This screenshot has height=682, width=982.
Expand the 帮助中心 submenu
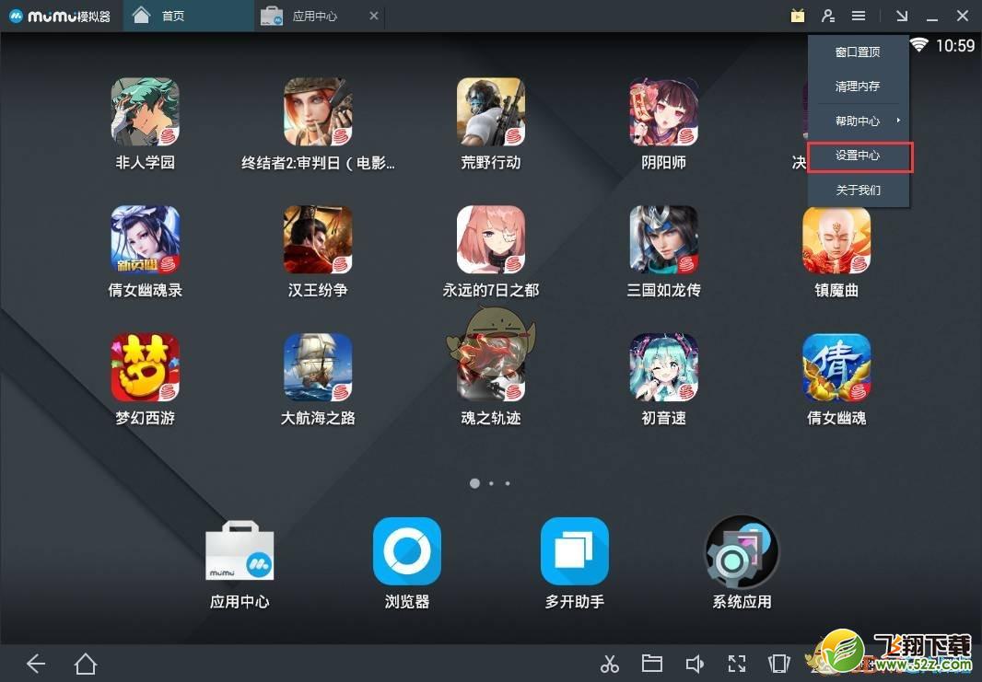[858, 121]
